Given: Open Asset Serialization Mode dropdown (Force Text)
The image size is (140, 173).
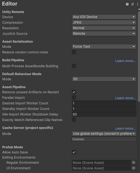Looking at the screenshot, I should (x=104, y=47).
